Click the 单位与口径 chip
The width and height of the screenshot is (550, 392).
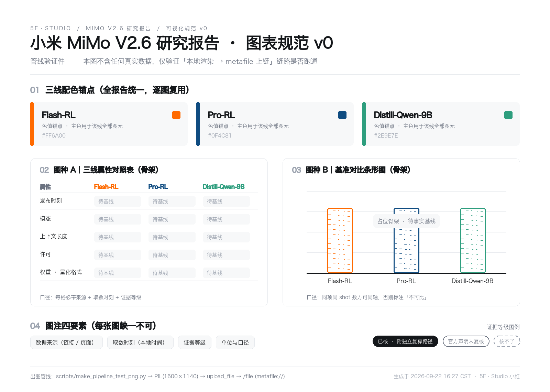[x=235, y=342]
